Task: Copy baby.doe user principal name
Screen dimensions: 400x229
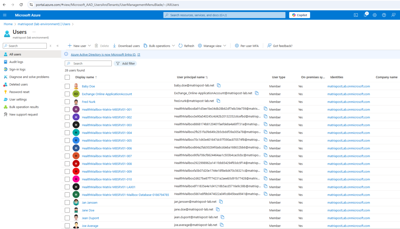Action: (x=219, y=85)
